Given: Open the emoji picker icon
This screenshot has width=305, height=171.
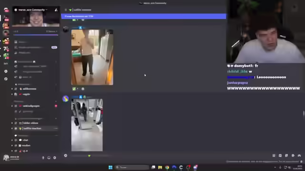Looking at the screenshot, I should (x=293, y=155).
